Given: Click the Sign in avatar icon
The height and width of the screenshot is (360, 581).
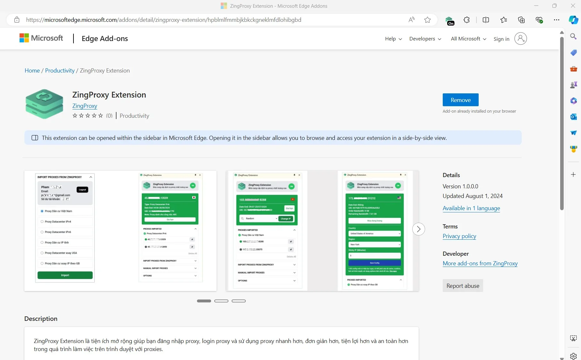Looking at the screenshot, I should point(520,39).
